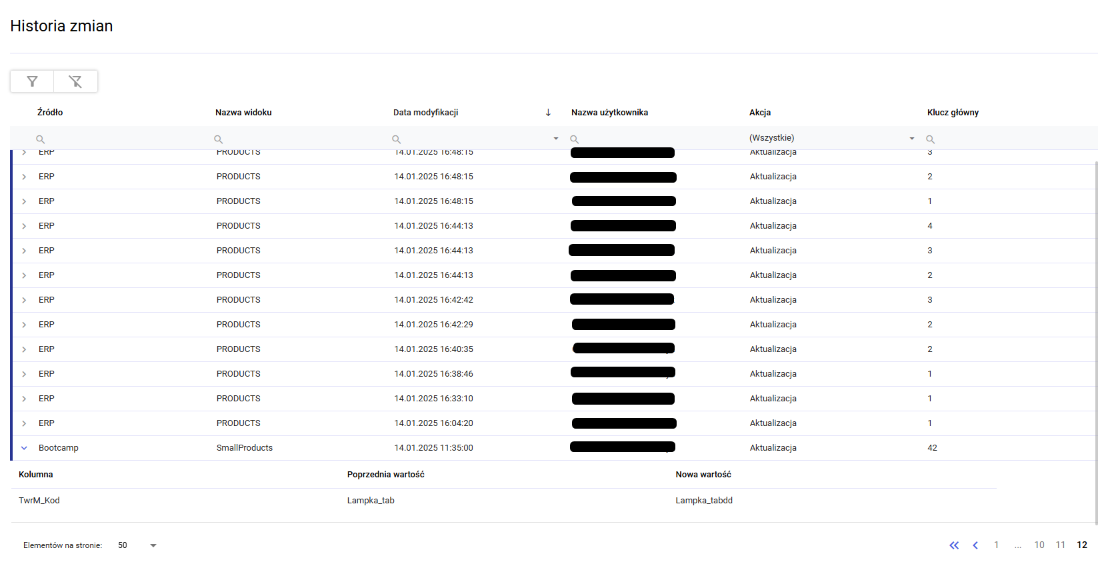Expand the row dated 14.01.2025 16:38:46
The image size is (1106, 568).
pyautogui.click(x=24, y=374)
